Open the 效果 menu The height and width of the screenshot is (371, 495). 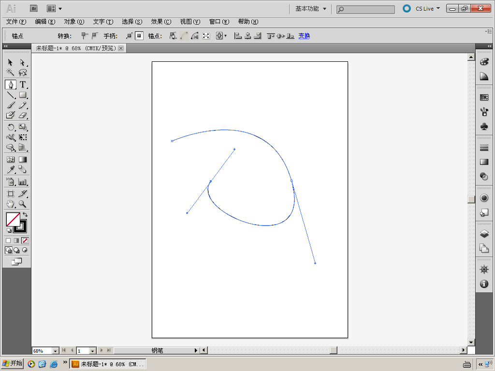pyautogui.click(x=160, y=22)
